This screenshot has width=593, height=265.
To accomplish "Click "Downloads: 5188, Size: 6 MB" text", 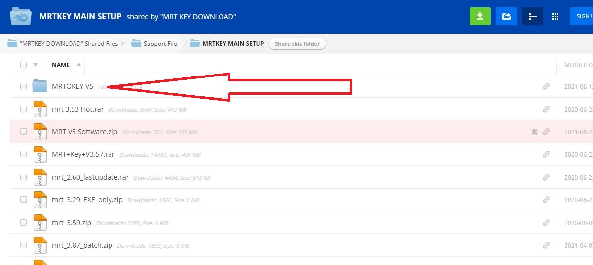I will tap(132, 223).
